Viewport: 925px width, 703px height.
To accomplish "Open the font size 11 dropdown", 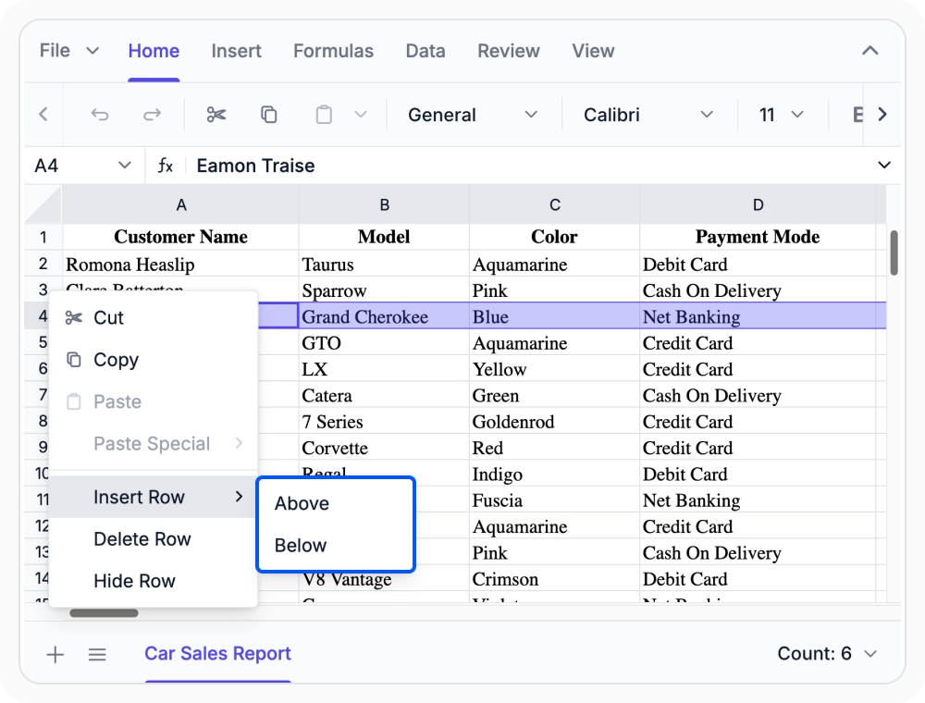I will [x=781, y=115].
